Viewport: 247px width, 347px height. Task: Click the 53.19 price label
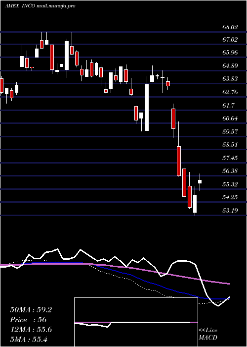(230, 210)
